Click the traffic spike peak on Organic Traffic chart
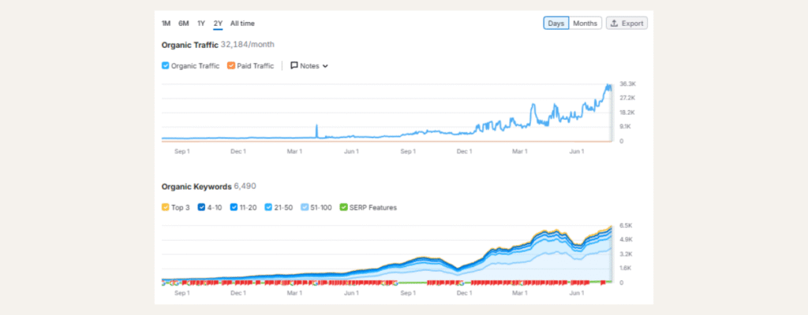The image size is (808, 315). click(x=316, y=125)
